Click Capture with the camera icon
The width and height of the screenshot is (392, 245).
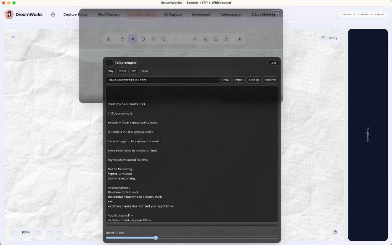173,15
